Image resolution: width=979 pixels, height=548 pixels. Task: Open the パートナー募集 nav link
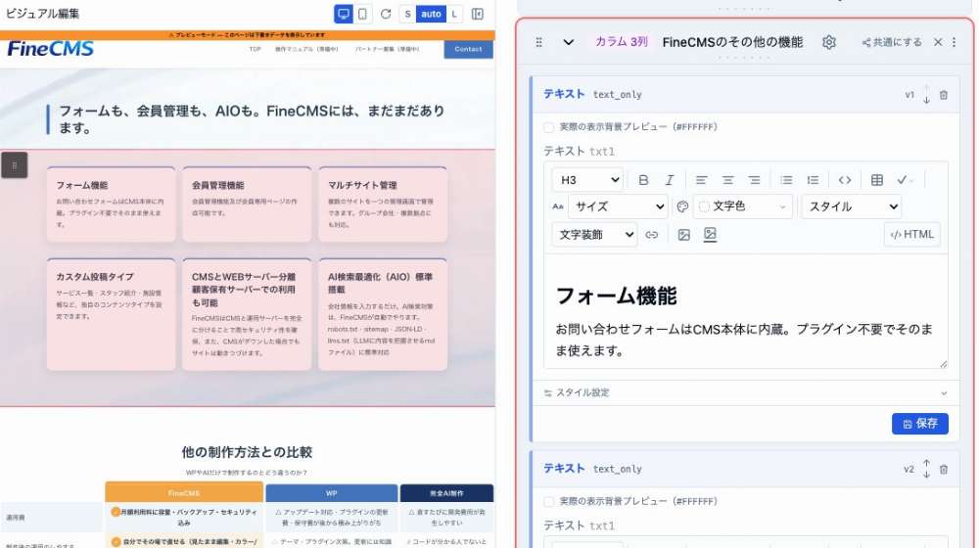coord(387,49)
